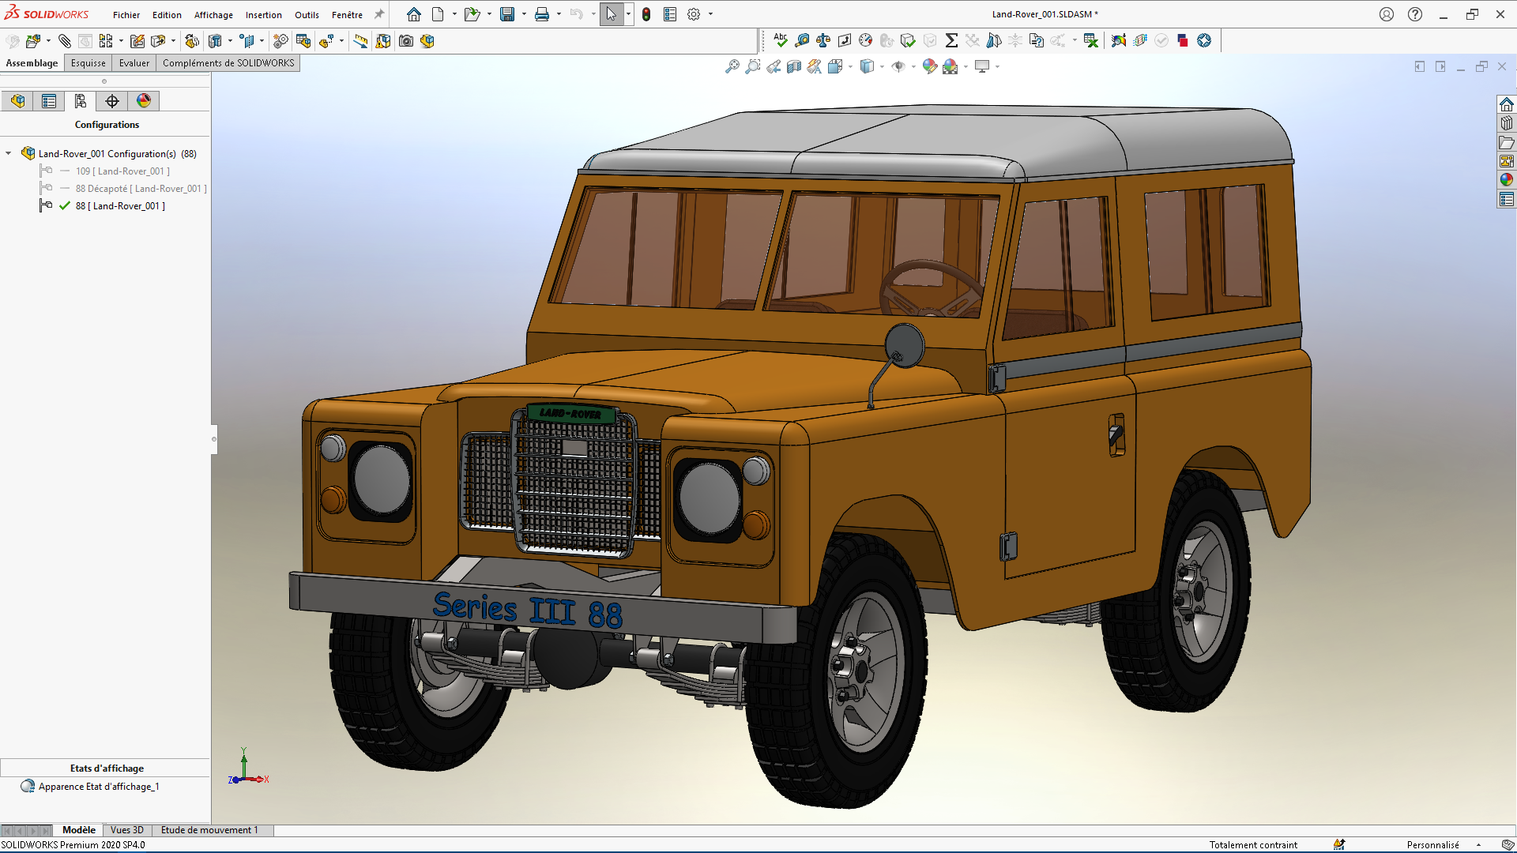The image size is (1517, 853).
Task: Click the Edit Appearance color ball icon
Action: (930, 67)
